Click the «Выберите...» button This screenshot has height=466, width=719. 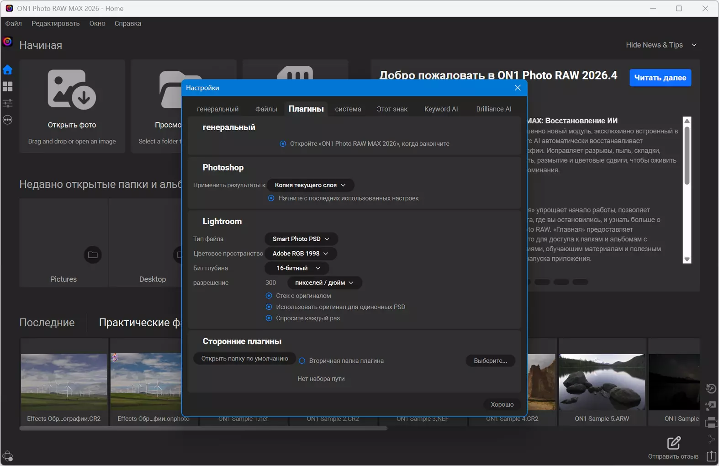(491, 361)
